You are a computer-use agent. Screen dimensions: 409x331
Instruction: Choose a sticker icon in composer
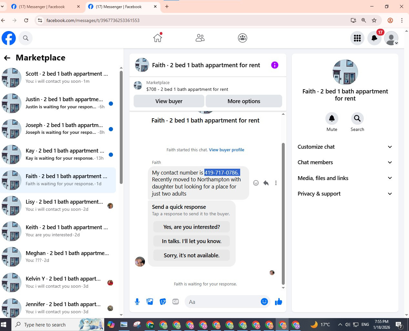[x=163, y=302]
